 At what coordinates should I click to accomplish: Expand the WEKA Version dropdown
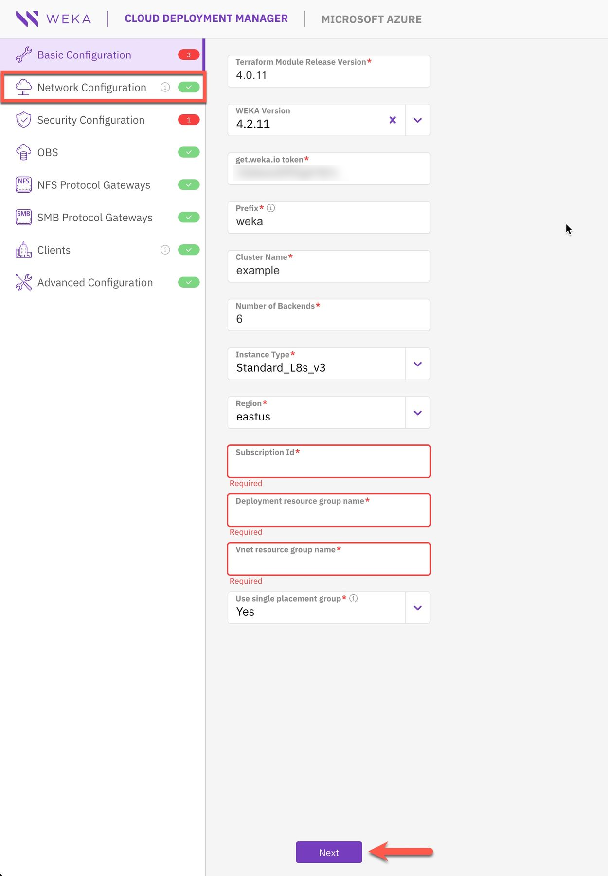417,120
